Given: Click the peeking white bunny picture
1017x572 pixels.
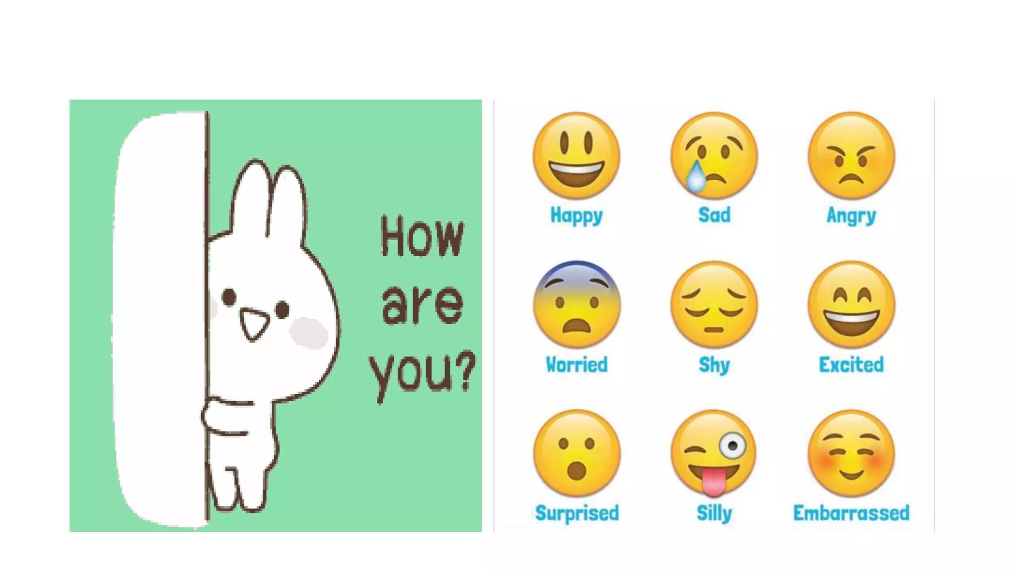Looking at the screenshot, I should click(271, 336).
